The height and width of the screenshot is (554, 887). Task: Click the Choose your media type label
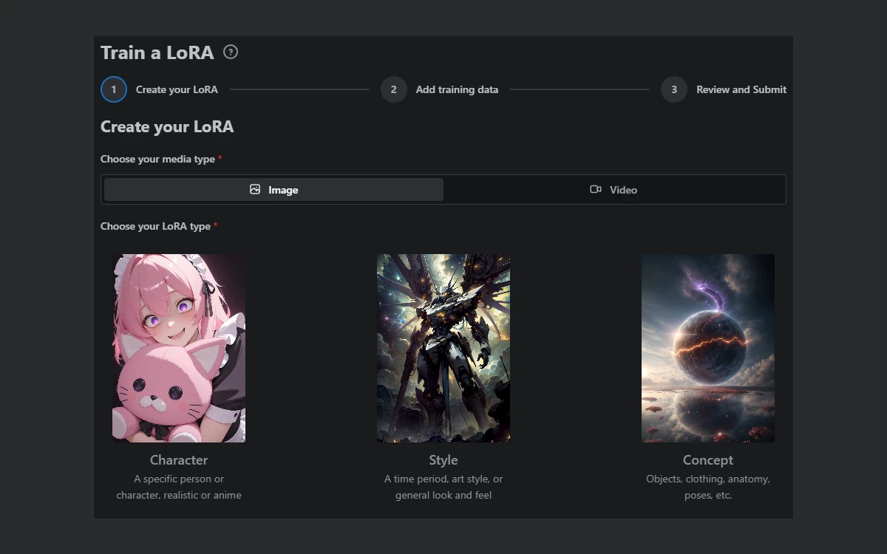(157, 159)
